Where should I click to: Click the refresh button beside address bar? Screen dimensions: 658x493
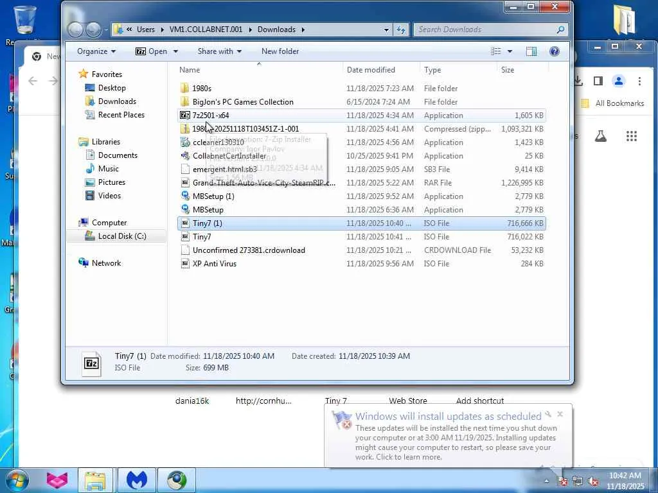(x=401, y=30)
